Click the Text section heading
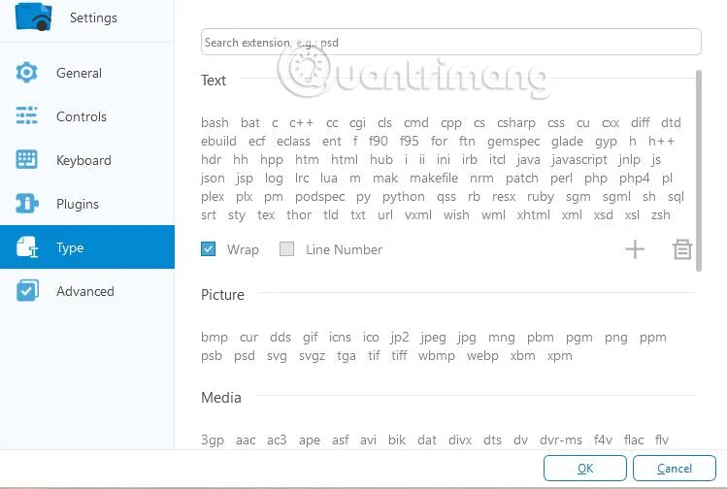Screen dimensions: 727x489 pyautogui.click(x=214, y=81)
